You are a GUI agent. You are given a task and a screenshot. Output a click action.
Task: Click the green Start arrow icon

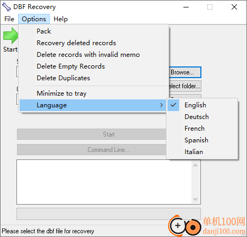(x=11, y=36)
